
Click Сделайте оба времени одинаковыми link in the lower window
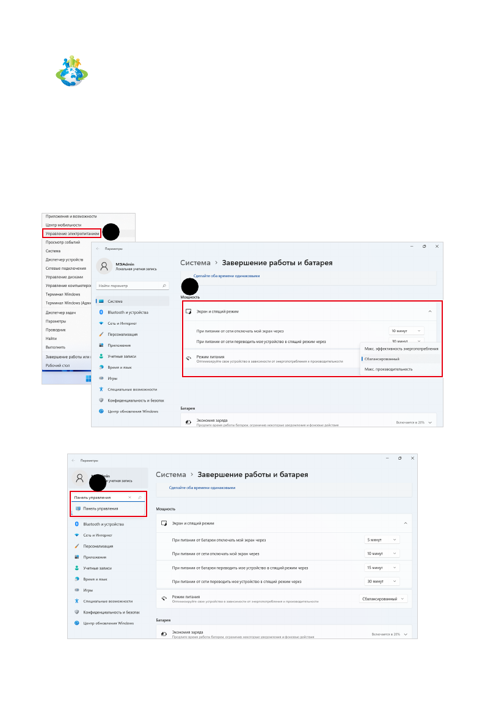tap(202, 488)
